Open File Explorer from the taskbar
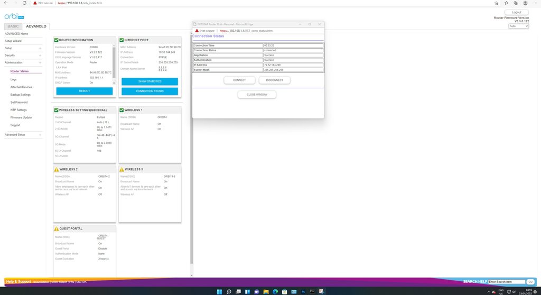The image size is (541, 295). [x=266, y=291]
